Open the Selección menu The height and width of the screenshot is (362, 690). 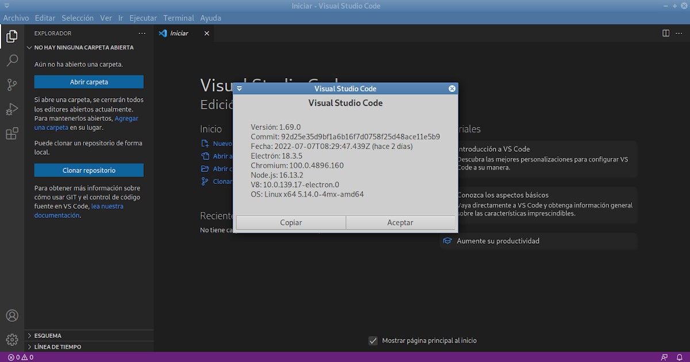point(78,18)
